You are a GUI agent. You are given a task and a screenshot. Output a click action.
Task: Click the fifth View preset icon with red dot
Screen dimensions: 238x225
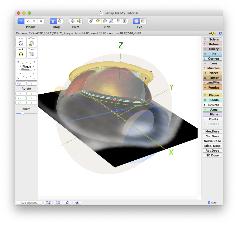coord(118,21)
